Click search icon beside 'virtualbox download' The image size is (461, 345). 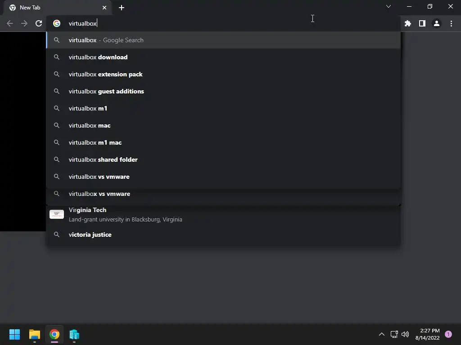tap(57, 57)
